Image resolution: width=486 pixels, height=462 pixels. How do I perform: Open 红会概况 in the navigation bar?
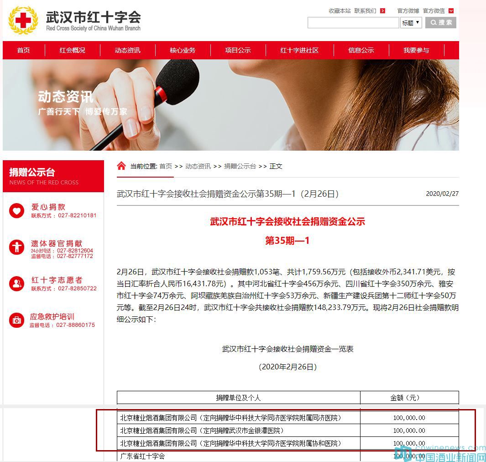click(72, 50)
